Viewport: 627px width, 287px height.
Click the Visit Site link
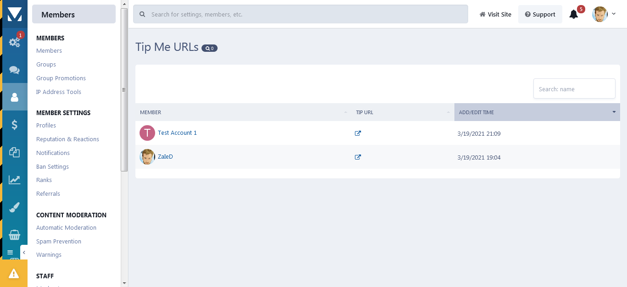(495, 14)
